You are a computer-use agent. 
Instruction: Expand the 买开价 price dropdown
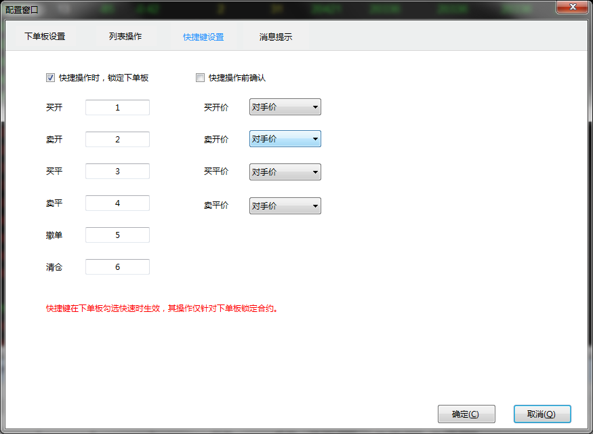[285, 107]
